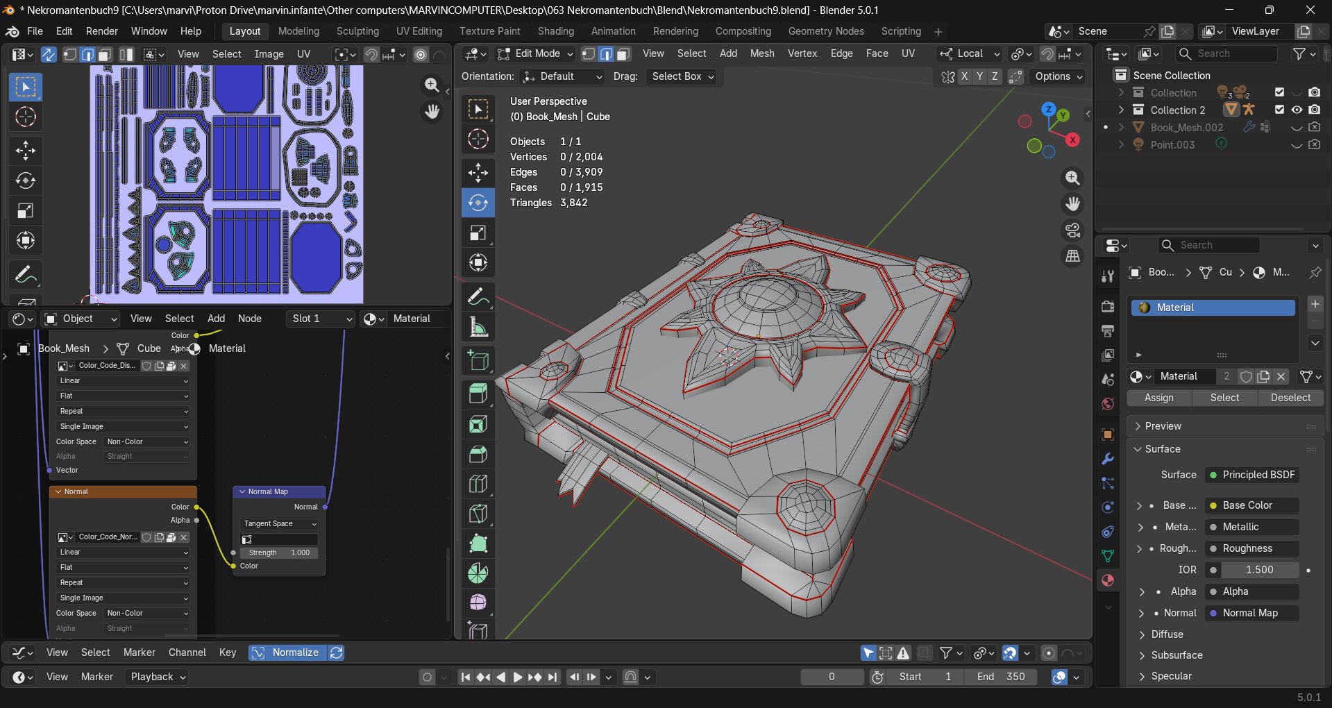Select the Measure tool in 3D viewport

point(478,327)
